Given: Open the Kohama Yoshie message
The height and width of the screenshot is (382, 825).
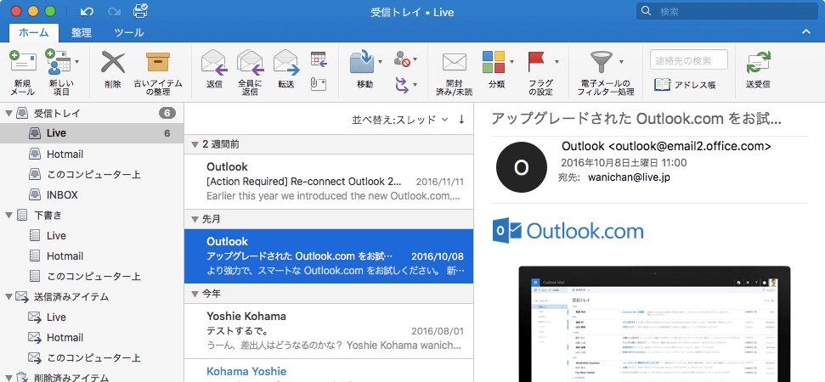Looking at the screenshot, I should point(329,370).
